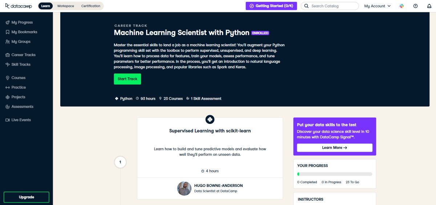This screenshot has width=436, height=205.
Task: Click the compass icon in Getting Started
Action: click(x=251, y=6)
